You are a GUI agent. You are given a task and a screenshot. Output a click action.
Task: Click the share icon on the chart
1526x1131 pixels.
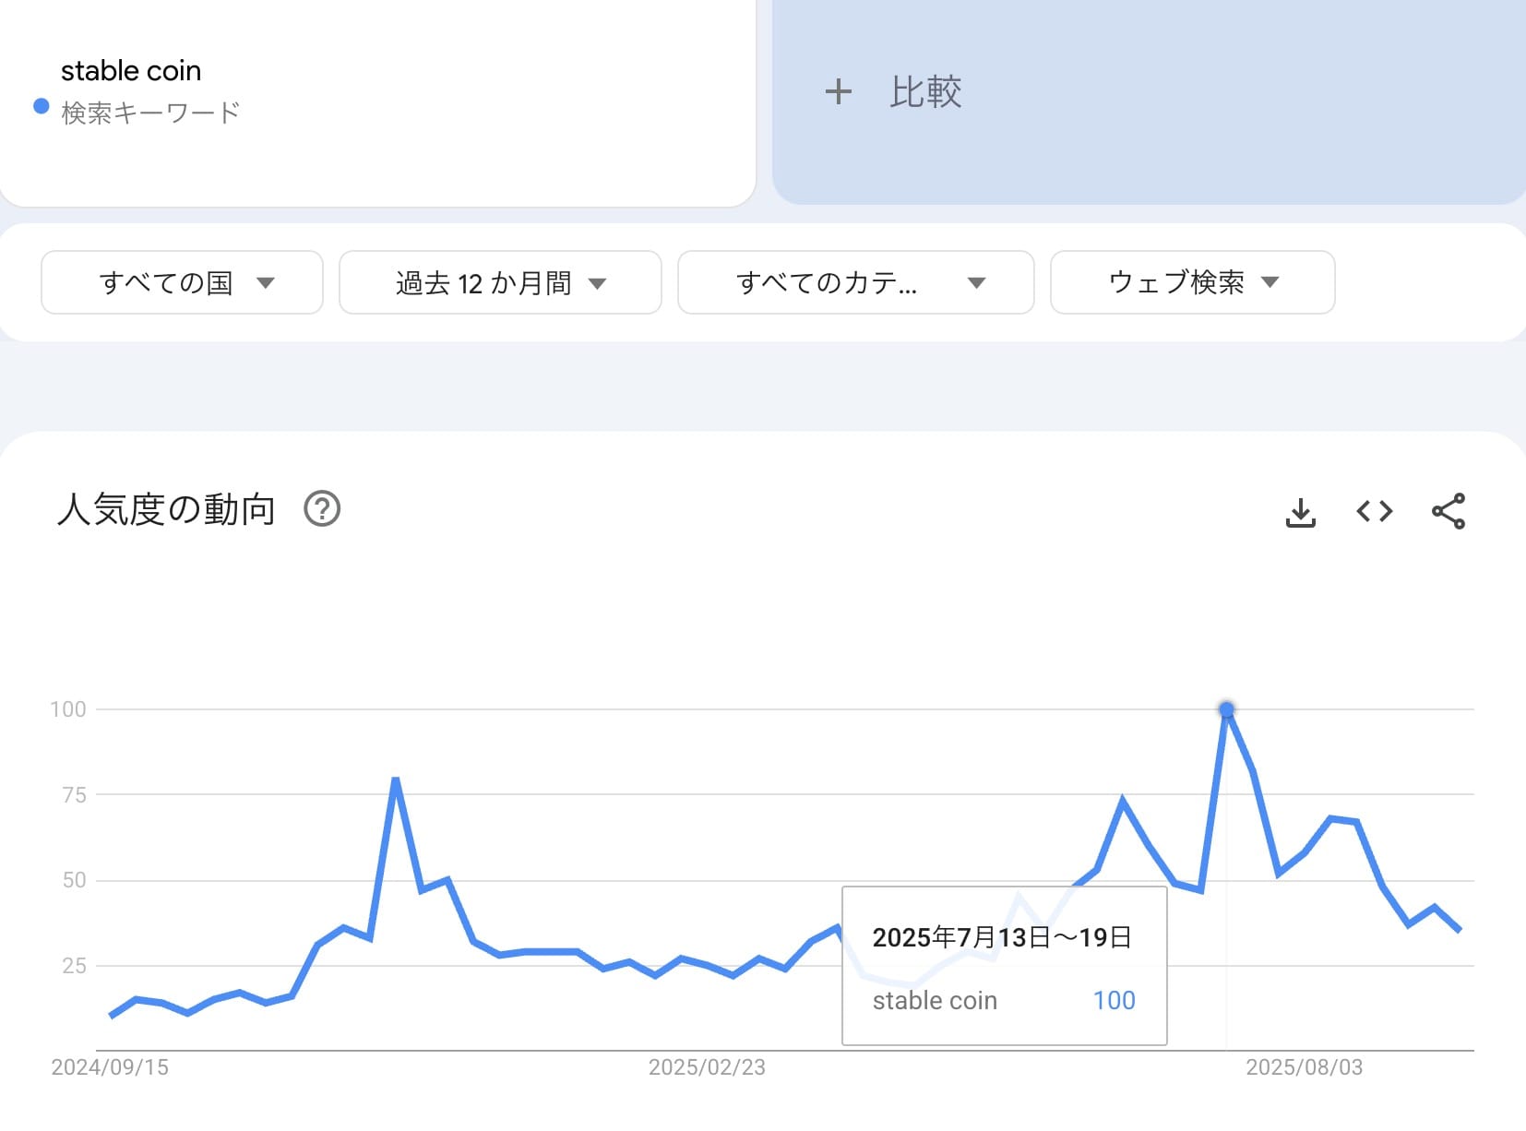(x=1449, y=511)
